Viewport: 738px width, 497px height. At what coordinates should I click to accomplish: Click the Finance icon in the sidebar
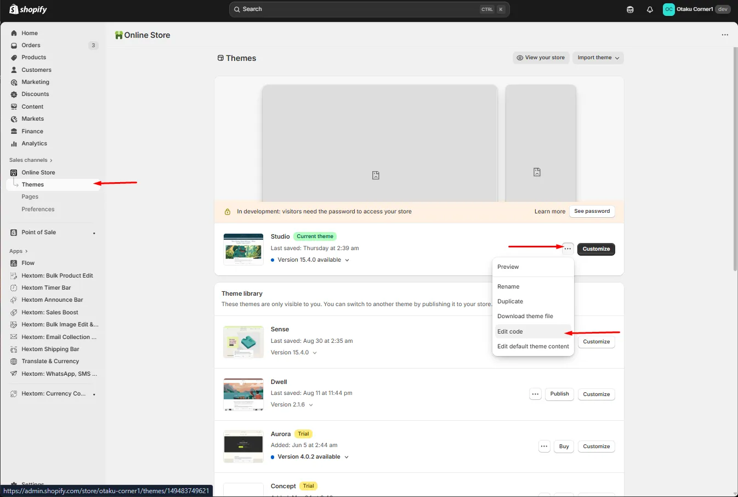(x=14, y=131)
